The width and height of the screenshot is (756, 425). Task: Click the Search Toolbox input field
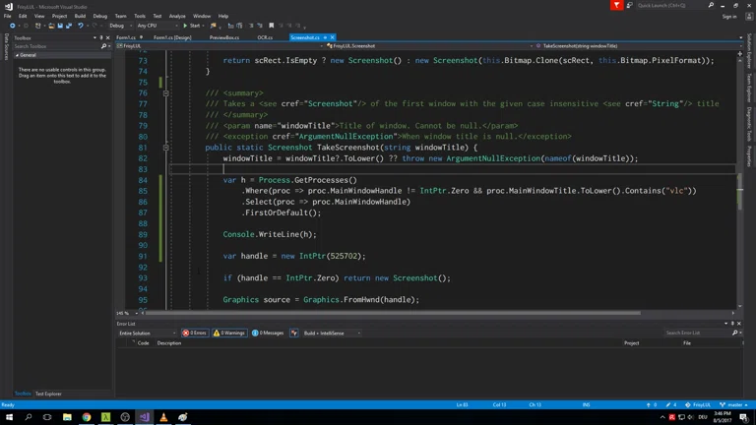(x=57, y=46)
